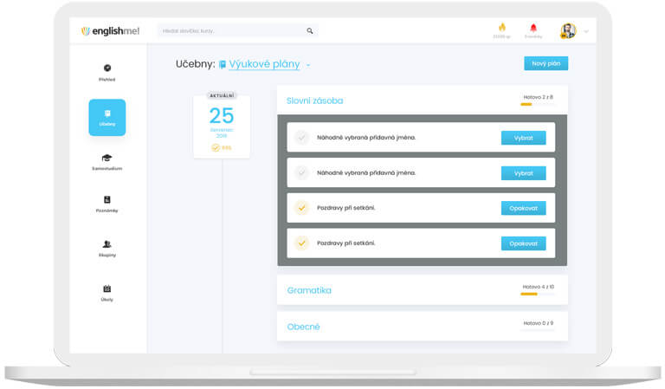Toggle checkmark on first Náhodně vybraná row
665x389 pixels.
click(x=301, y=138)
